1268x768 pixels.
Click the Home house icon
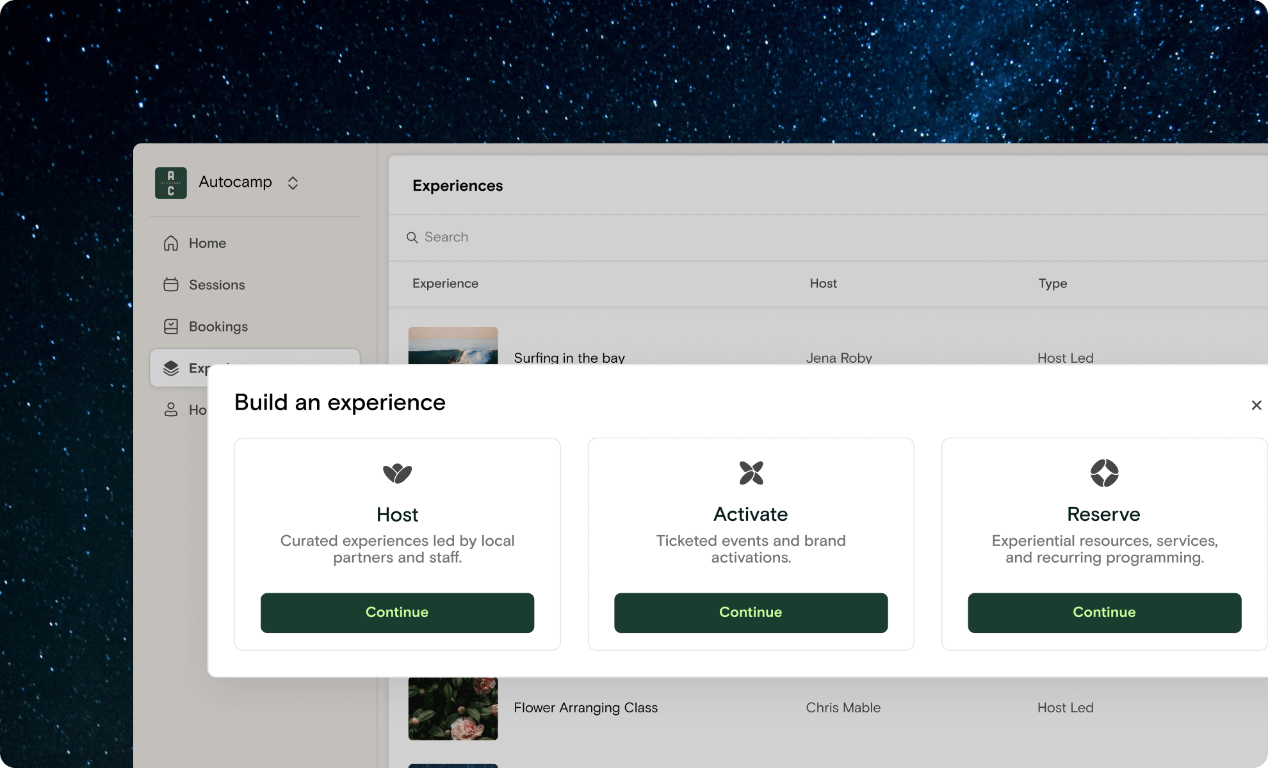point(171,243)
